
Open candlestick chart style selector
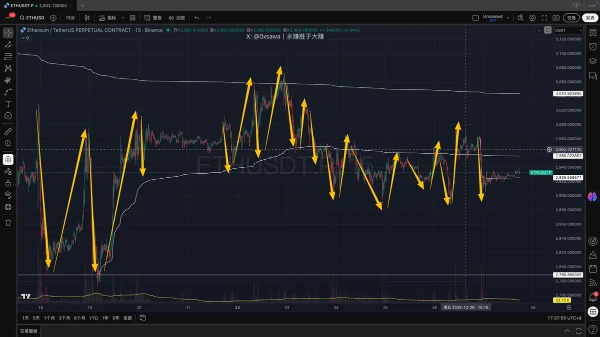point(87,17)
